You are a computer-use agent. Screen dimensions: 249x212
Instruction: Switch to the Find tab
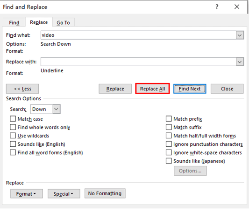pos(14,23)
